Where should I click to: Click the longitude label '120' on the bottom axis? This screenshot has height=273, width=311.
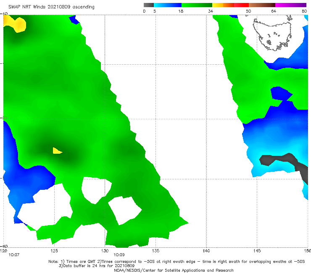pyautogui.click(x=3, y=251)
